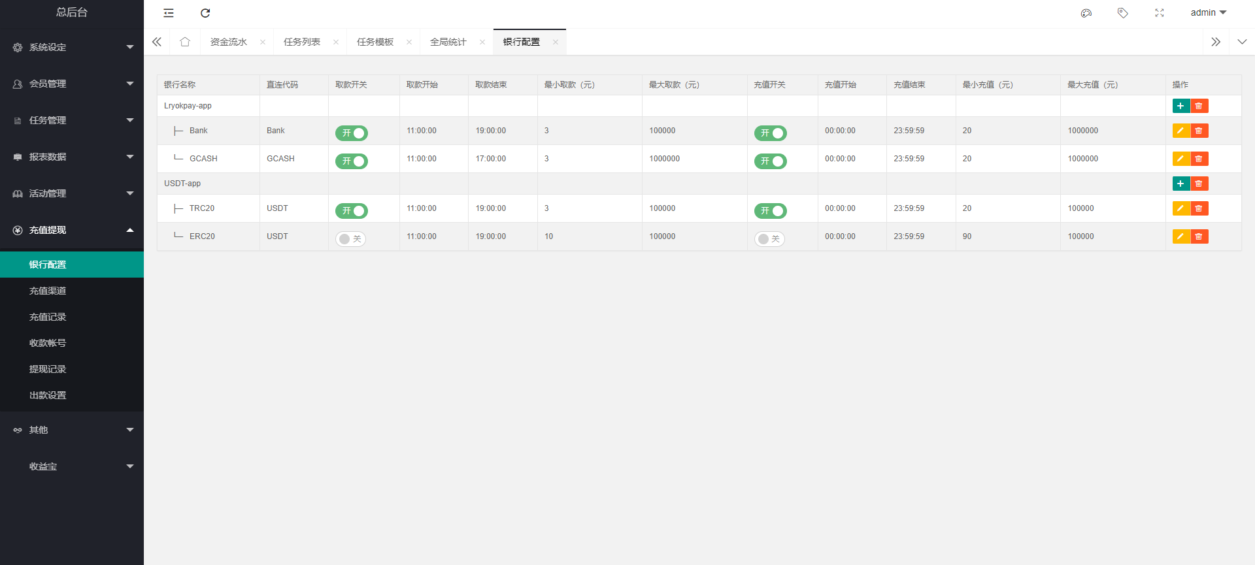The height and width of the screenshot is (565, 1255).
Task: Edit the Bank row
Action: (x=1180, y=131)
